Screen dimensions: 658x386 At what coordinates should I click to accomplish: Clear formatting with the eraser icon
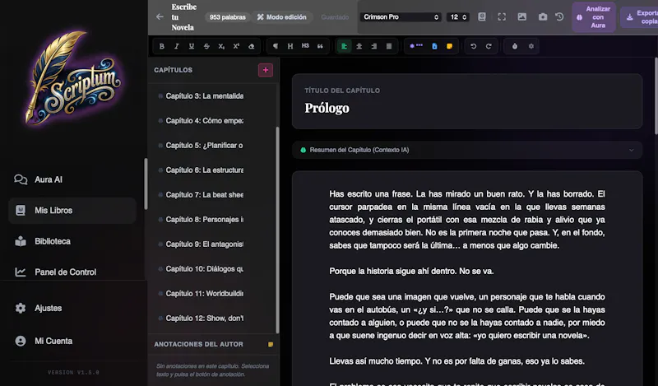tap(252, 46)
